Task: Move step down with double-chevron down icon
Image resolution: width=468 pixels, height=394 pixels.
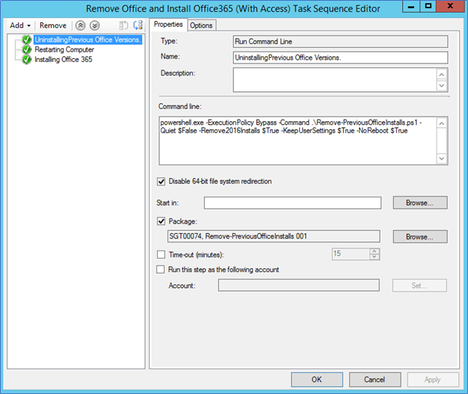Action: coord(95,25)
